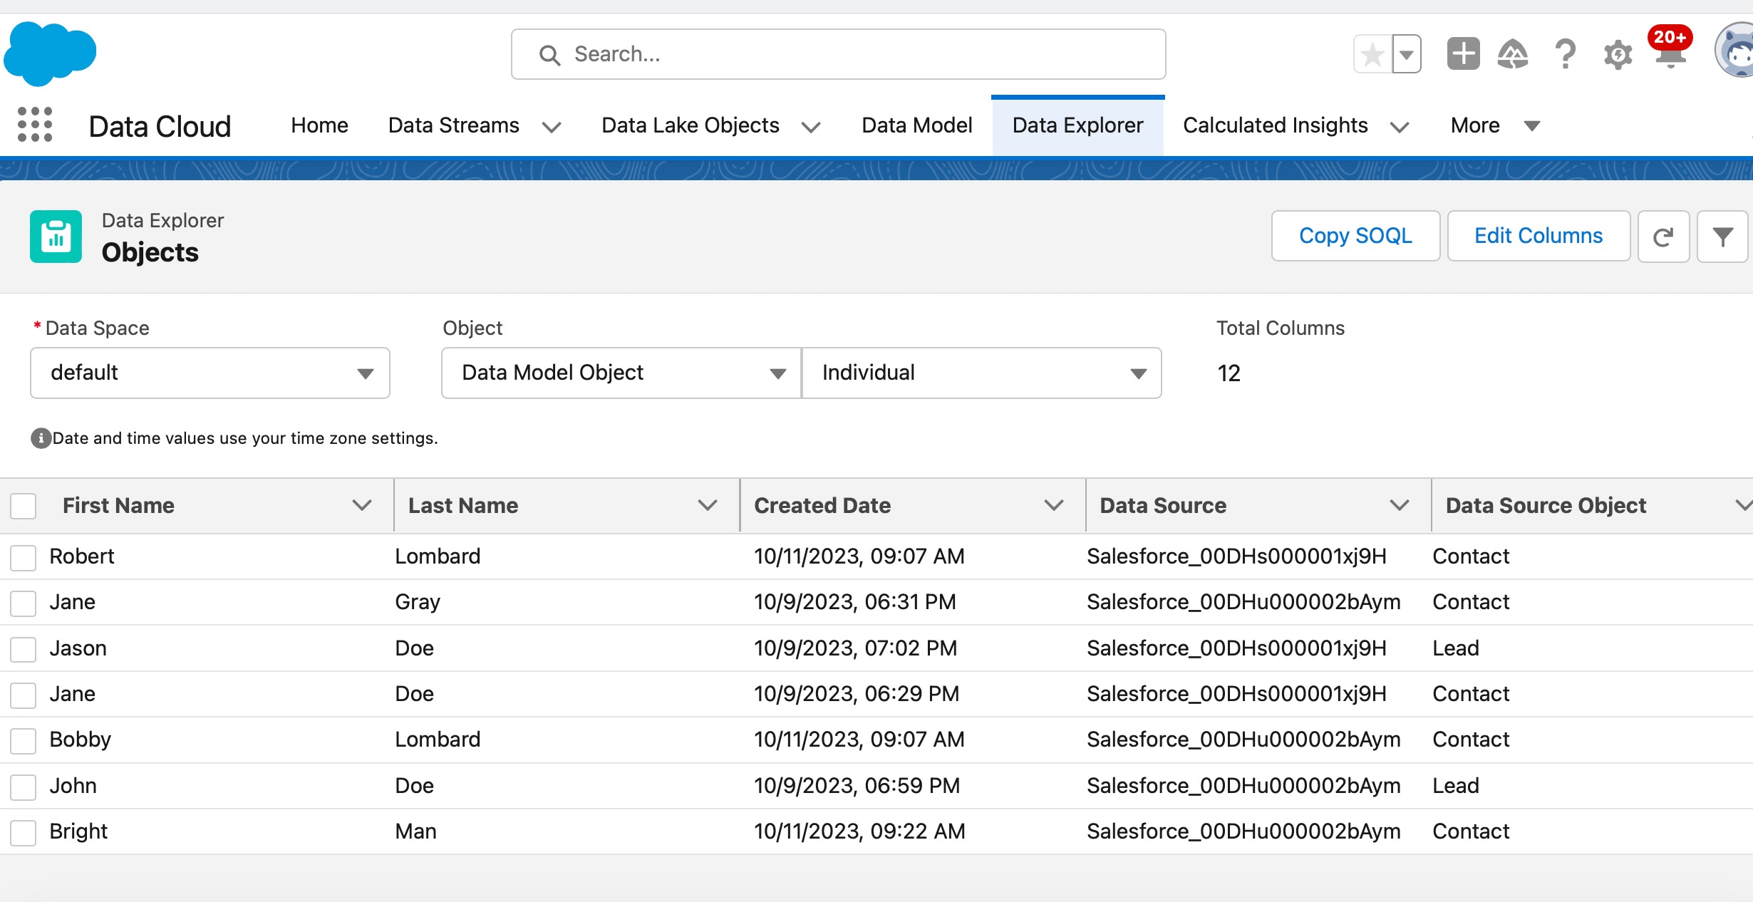The height and width of the screenshot is (902, 1753).
Task: Open the Data Lake Objects tab
Action: click(690, 125)
